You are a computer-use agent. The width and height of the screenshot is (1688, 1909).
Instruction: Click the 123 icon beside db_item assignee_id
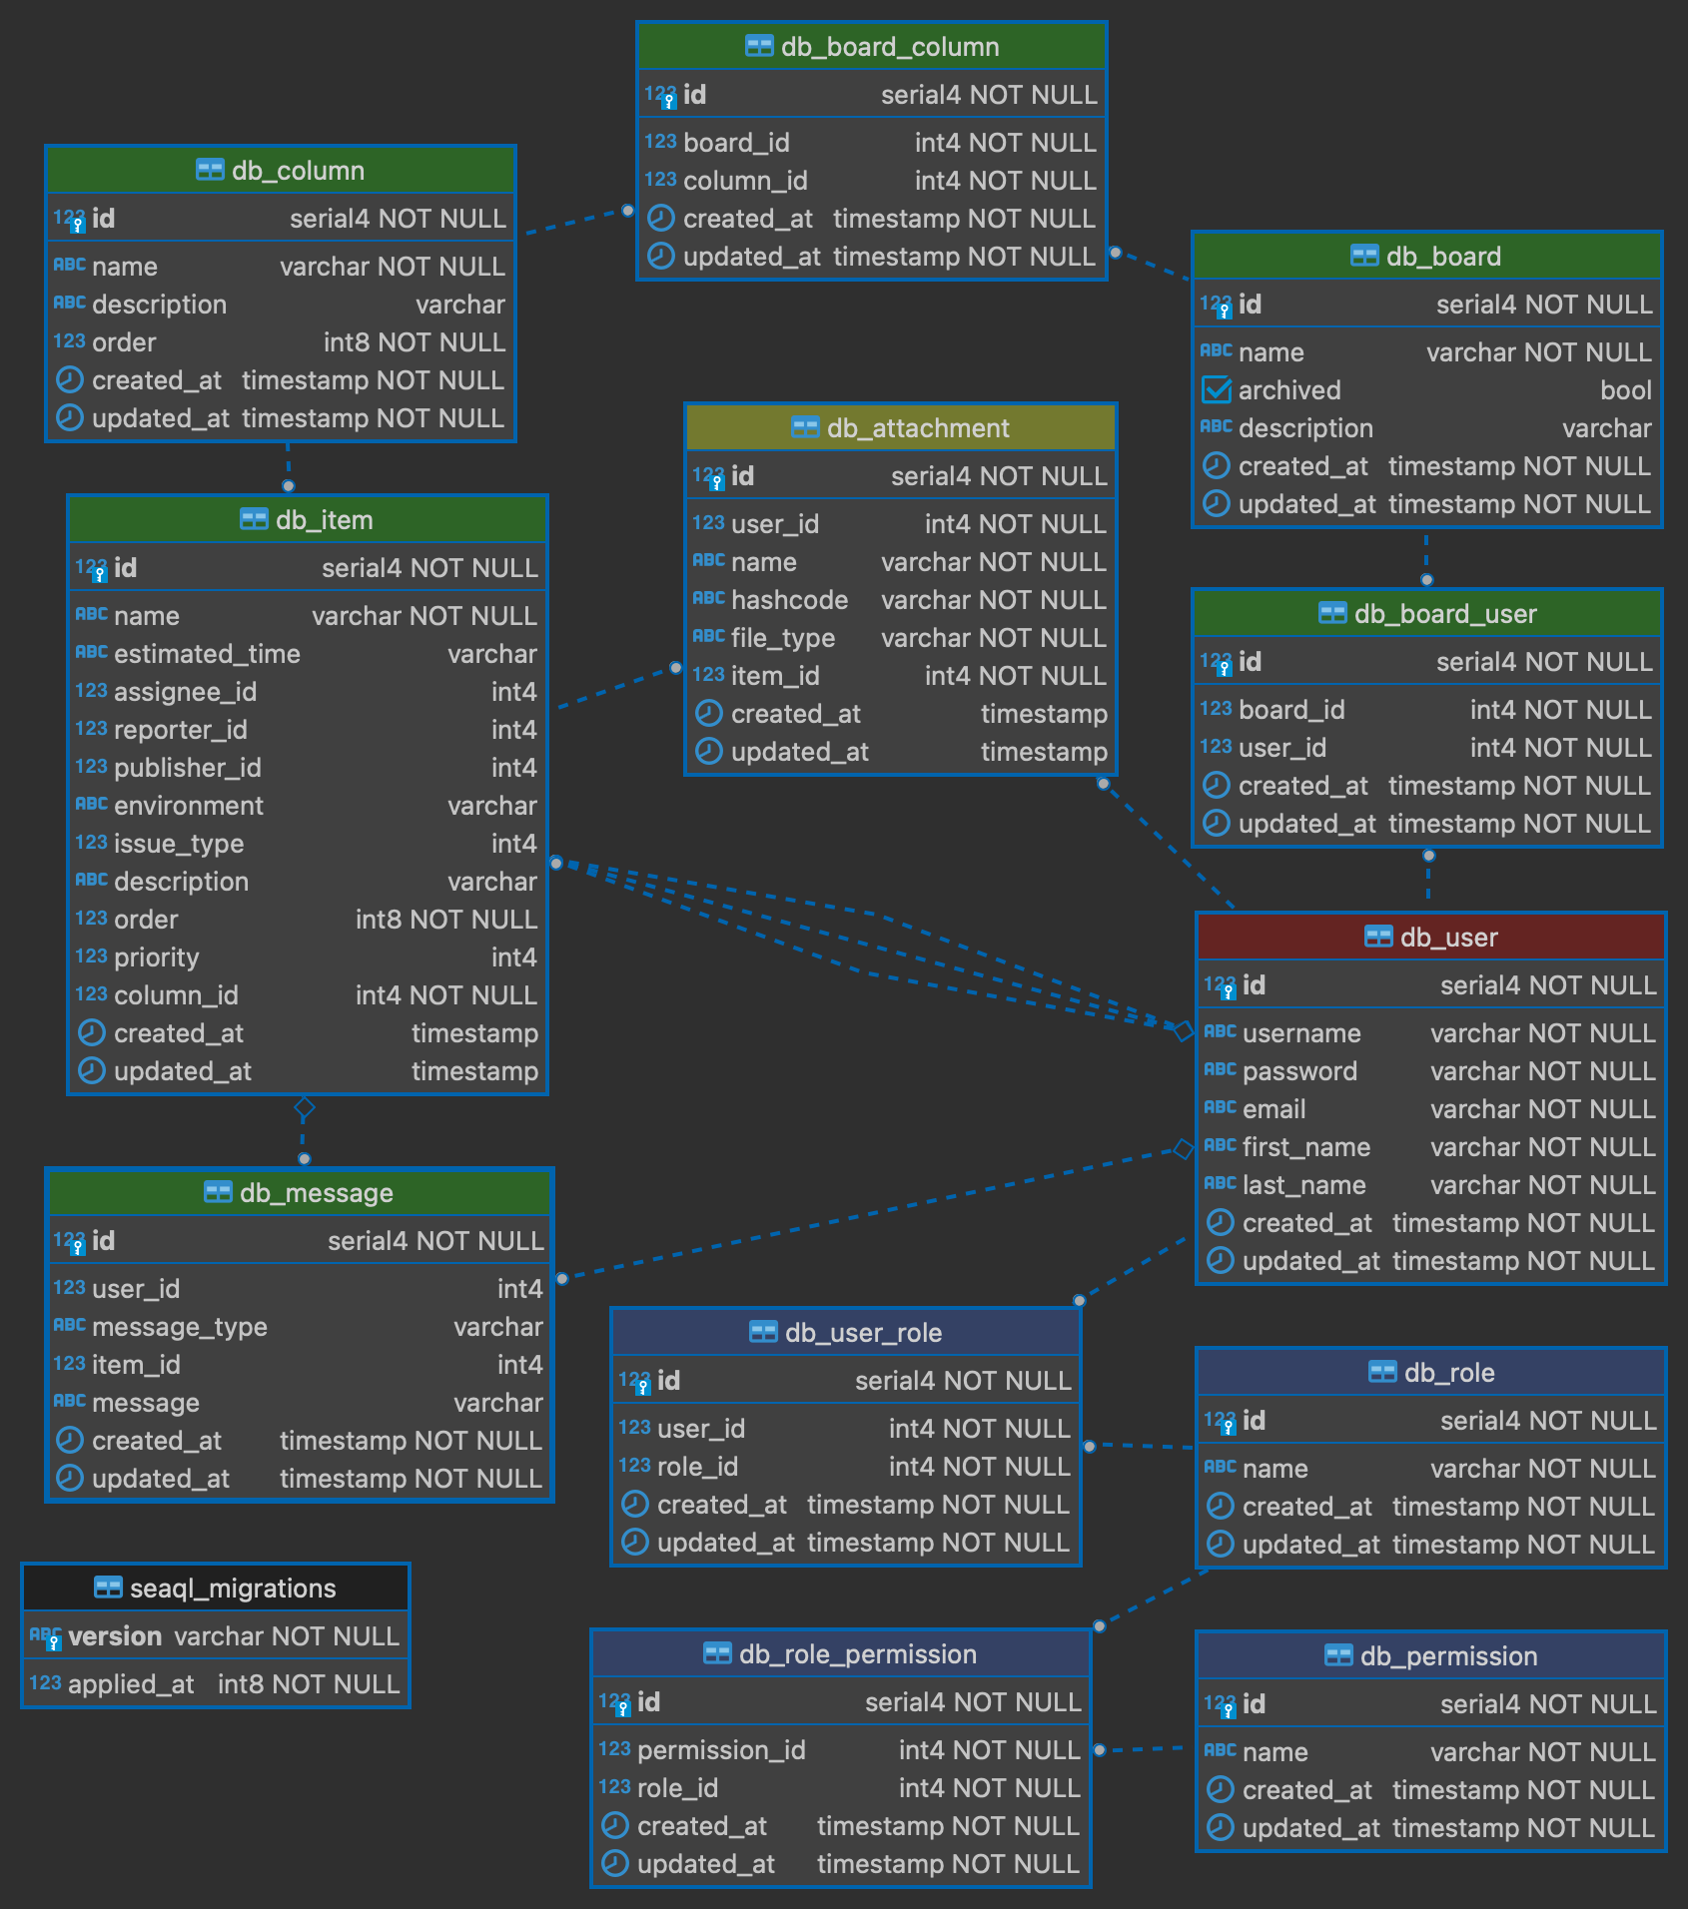[91, 690]
